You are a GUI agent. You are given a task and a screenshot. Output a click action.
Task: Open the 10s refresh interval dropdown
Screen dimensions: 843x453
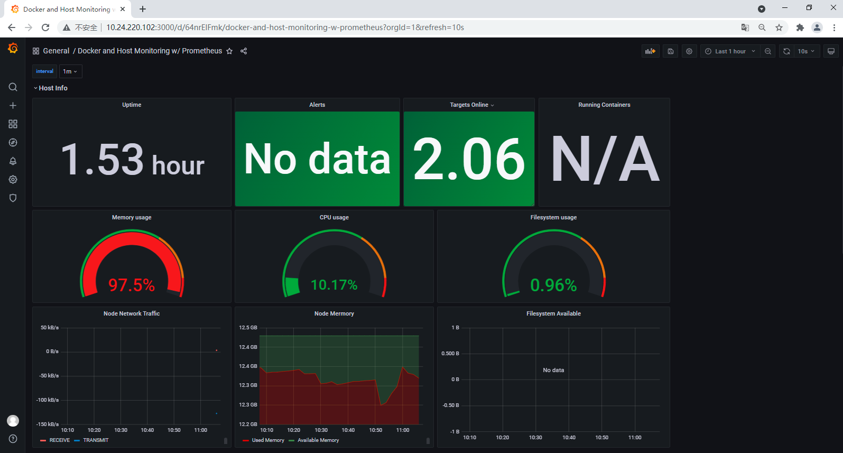(x=807, y=51)
